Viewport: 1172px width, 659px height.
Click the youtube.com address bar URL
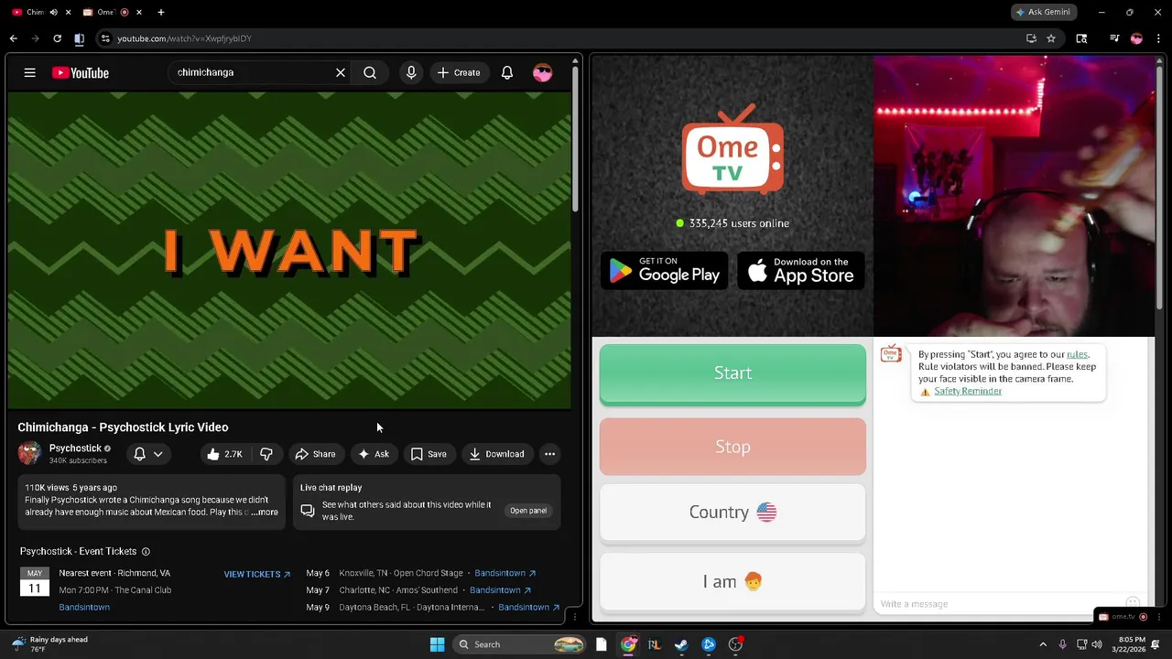[x=185, y=38]
